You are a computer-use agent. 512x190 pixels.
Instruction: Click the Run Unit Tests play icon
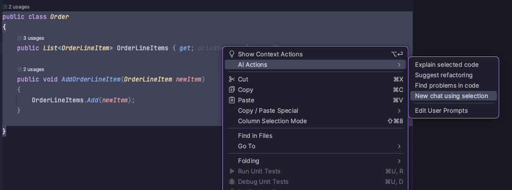[x=232, y=171]
